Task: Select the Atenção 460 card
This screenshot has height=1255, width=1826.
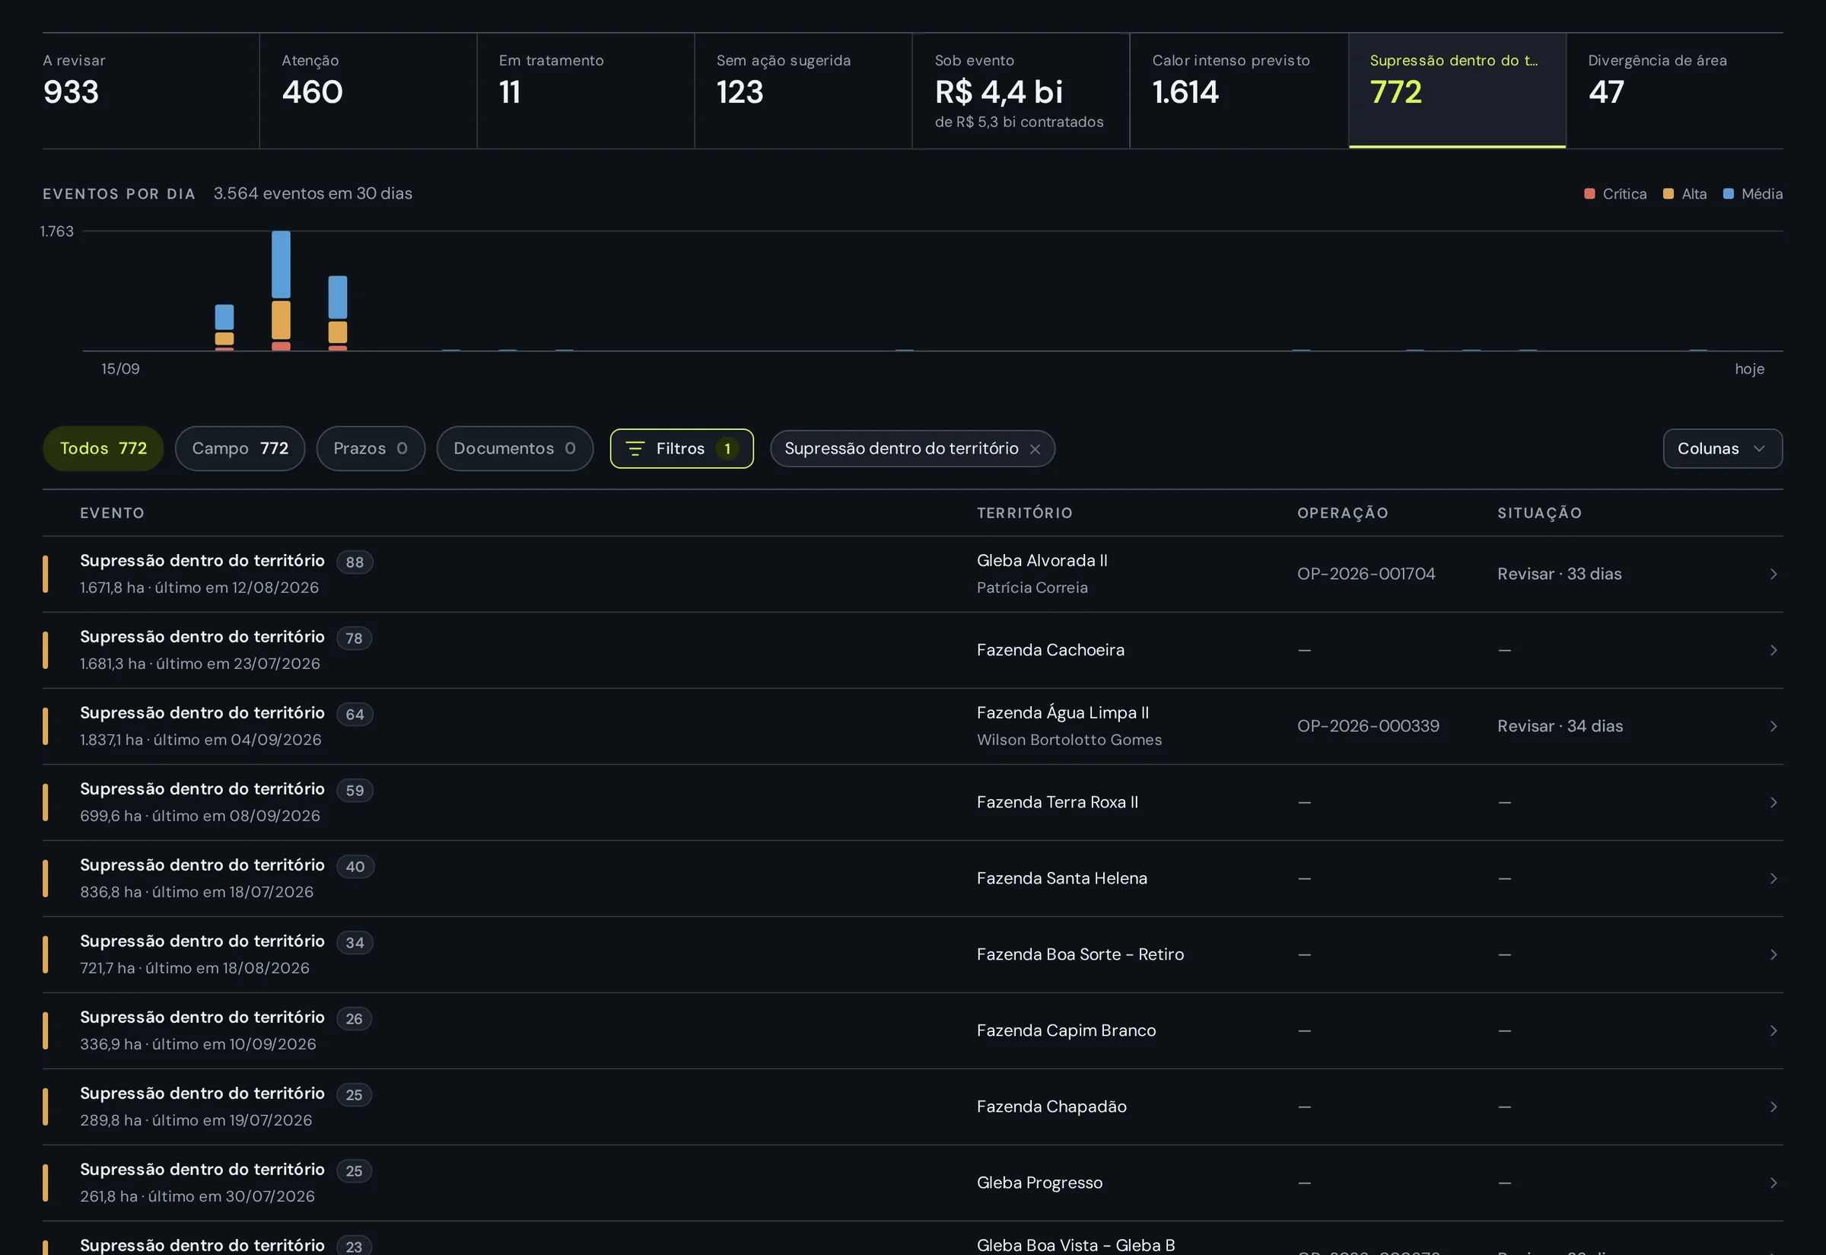Action: tap(368, 91)
